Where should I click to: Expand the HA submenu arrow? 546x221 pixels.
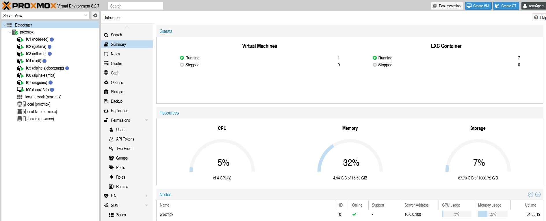pos(146,196)
